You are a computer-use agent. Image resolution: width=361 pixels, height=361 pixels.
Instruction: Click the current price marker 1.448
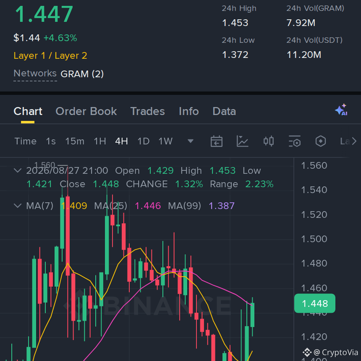[315, 304]
